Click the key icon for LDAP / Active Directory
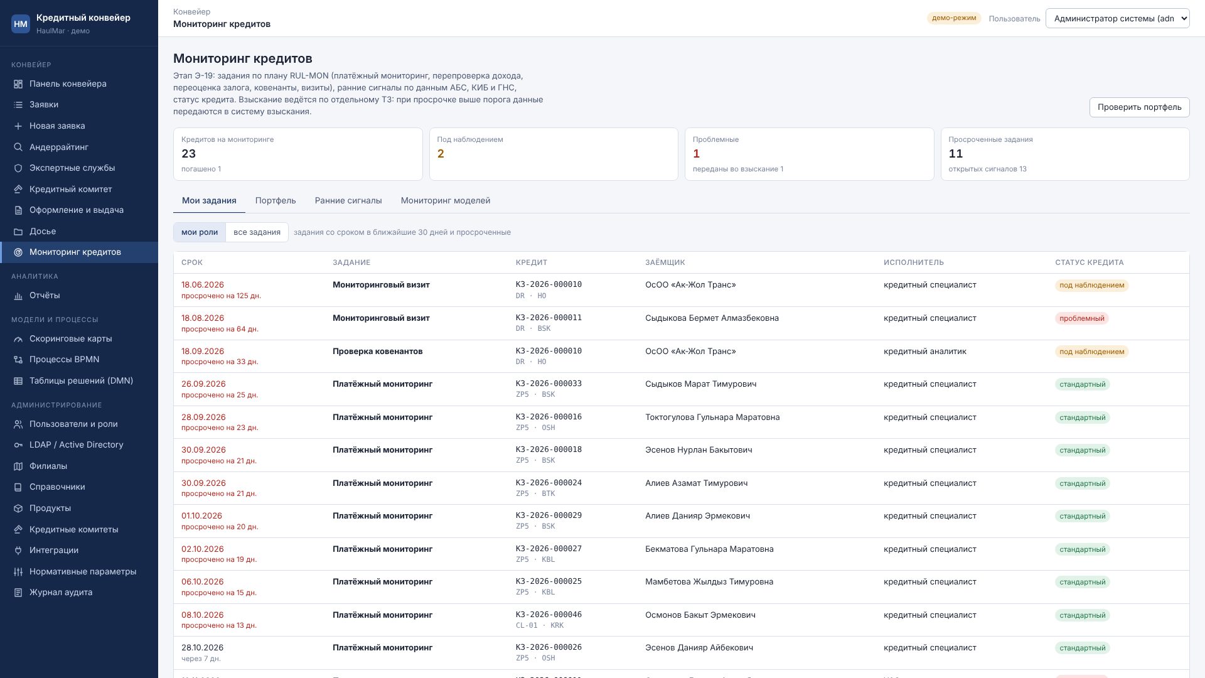This screenshot has height=678, width=1205. tap(18, 445)
